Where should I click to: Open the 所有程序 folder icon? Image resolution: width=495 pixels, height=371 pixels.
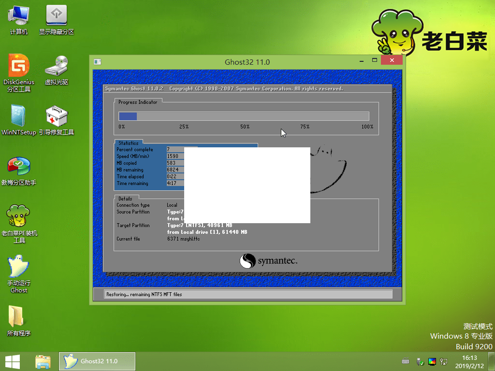19,321
